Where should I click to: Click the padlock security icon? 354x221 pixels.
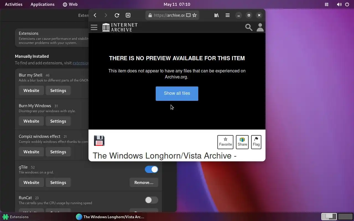(x=150, y=15)
